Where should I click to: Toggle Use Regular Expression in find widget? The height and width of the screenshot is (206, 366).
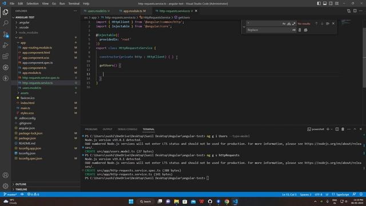[293, 23]
